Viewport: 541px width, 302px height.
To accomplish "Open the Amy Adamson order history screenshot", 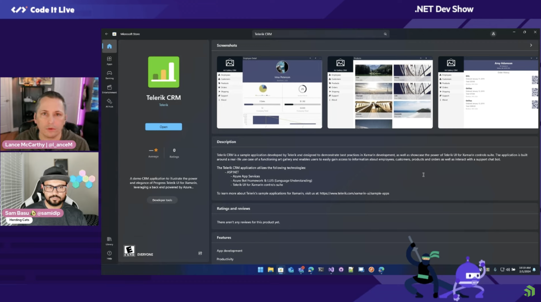I will coord(488,92).
